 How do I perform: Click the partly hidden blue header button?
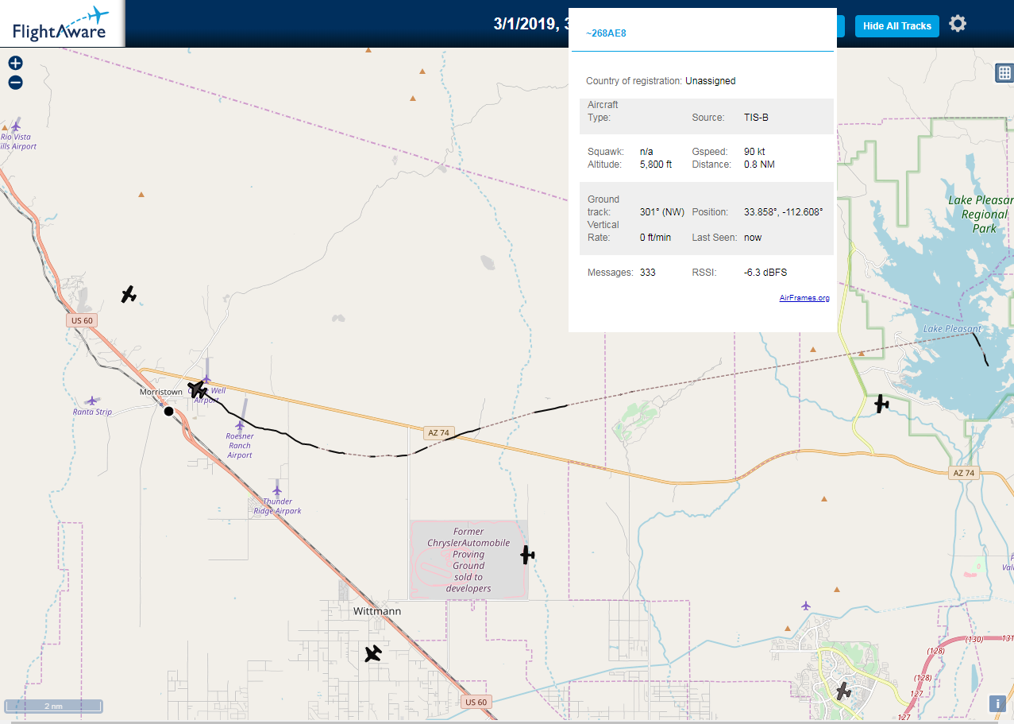pos(841,26)
